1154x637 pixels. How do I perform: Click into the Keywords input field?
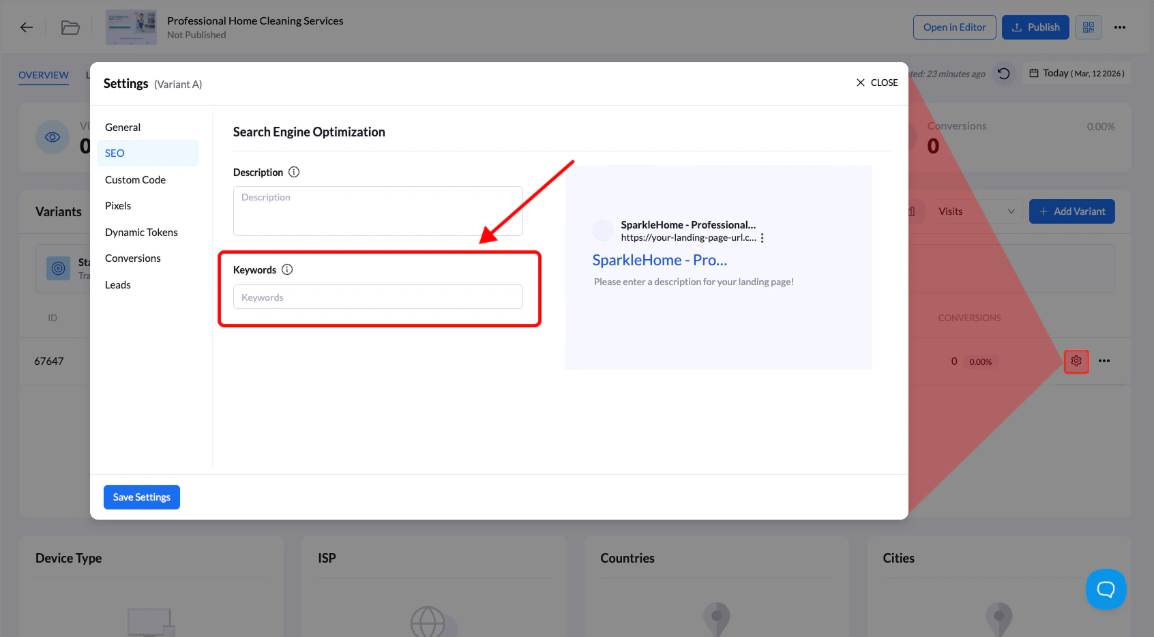click(x=378, y=297)
